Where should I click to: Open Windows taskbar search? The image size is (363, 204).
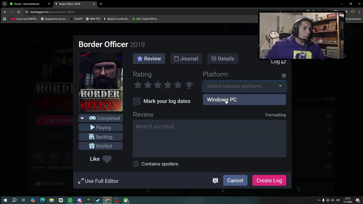pos(14,200)
